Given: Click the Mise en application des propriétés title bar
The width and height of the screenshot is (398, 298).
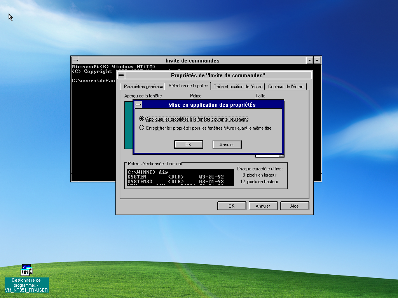Looking at the screenshot, I should (x=212, y=105).
